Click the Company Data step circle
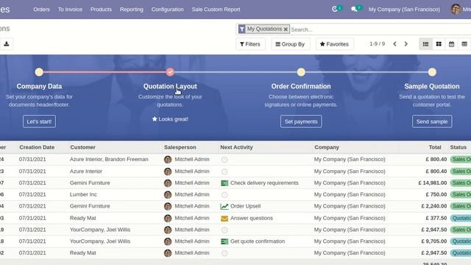 (39, 72)
